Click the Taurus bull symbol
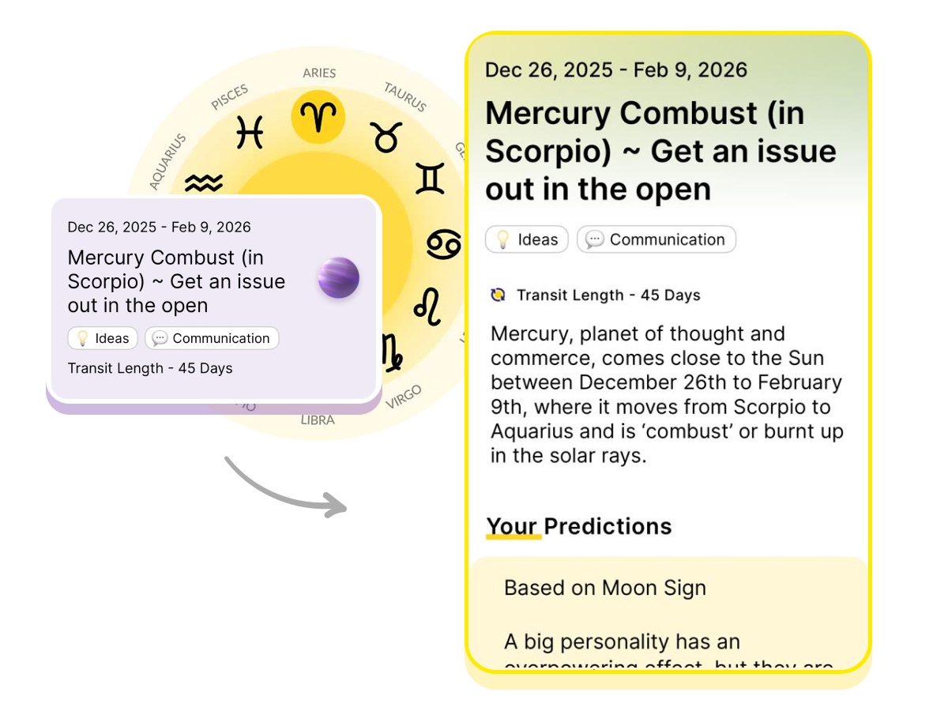This screenshot has height=711, width=948. [x=386, y=136]
